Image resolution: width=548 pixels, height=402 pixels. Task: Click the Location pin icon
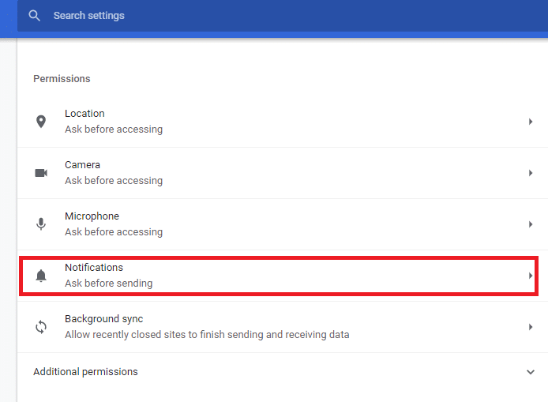pos(41,122)
